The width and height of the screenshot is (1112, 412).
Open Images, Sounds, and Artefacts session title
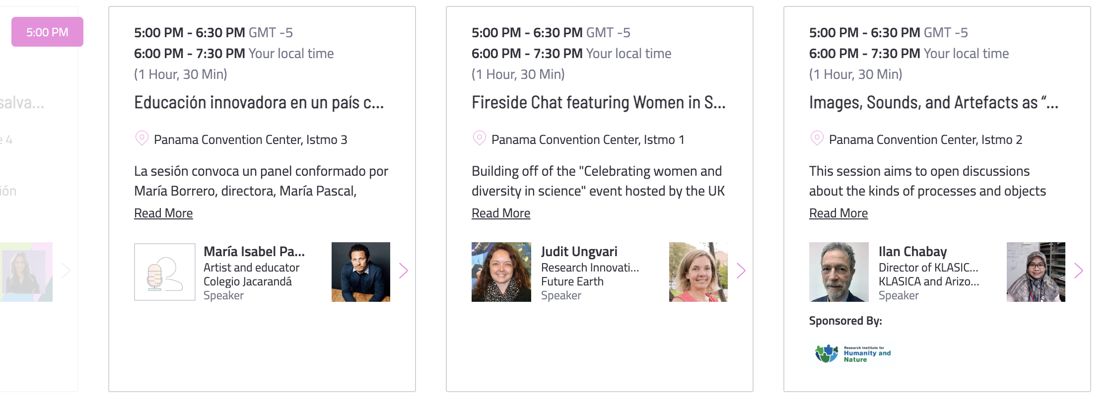[x=934, y=103]
